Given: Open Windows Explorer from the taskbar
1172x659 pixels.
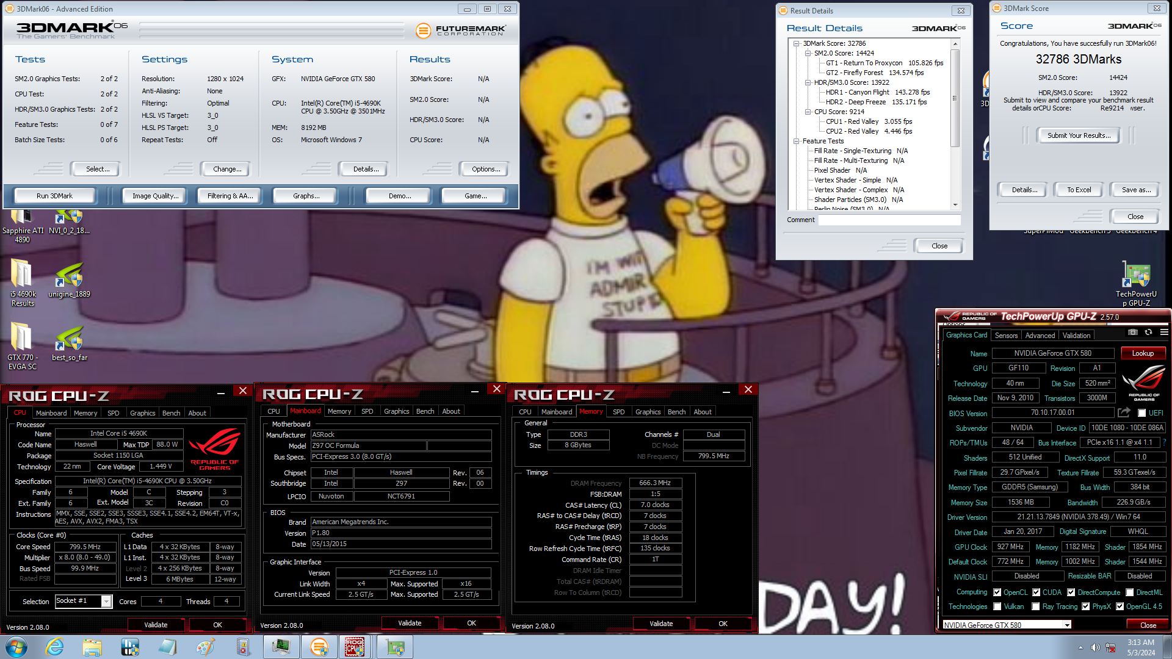Looking at the screenshot, I should (92, 647).
